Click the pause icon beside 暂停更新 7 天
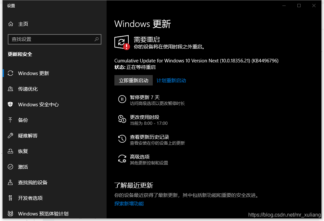Image resolution: width=324 pixels, height=221 pixels. [122, 99]
